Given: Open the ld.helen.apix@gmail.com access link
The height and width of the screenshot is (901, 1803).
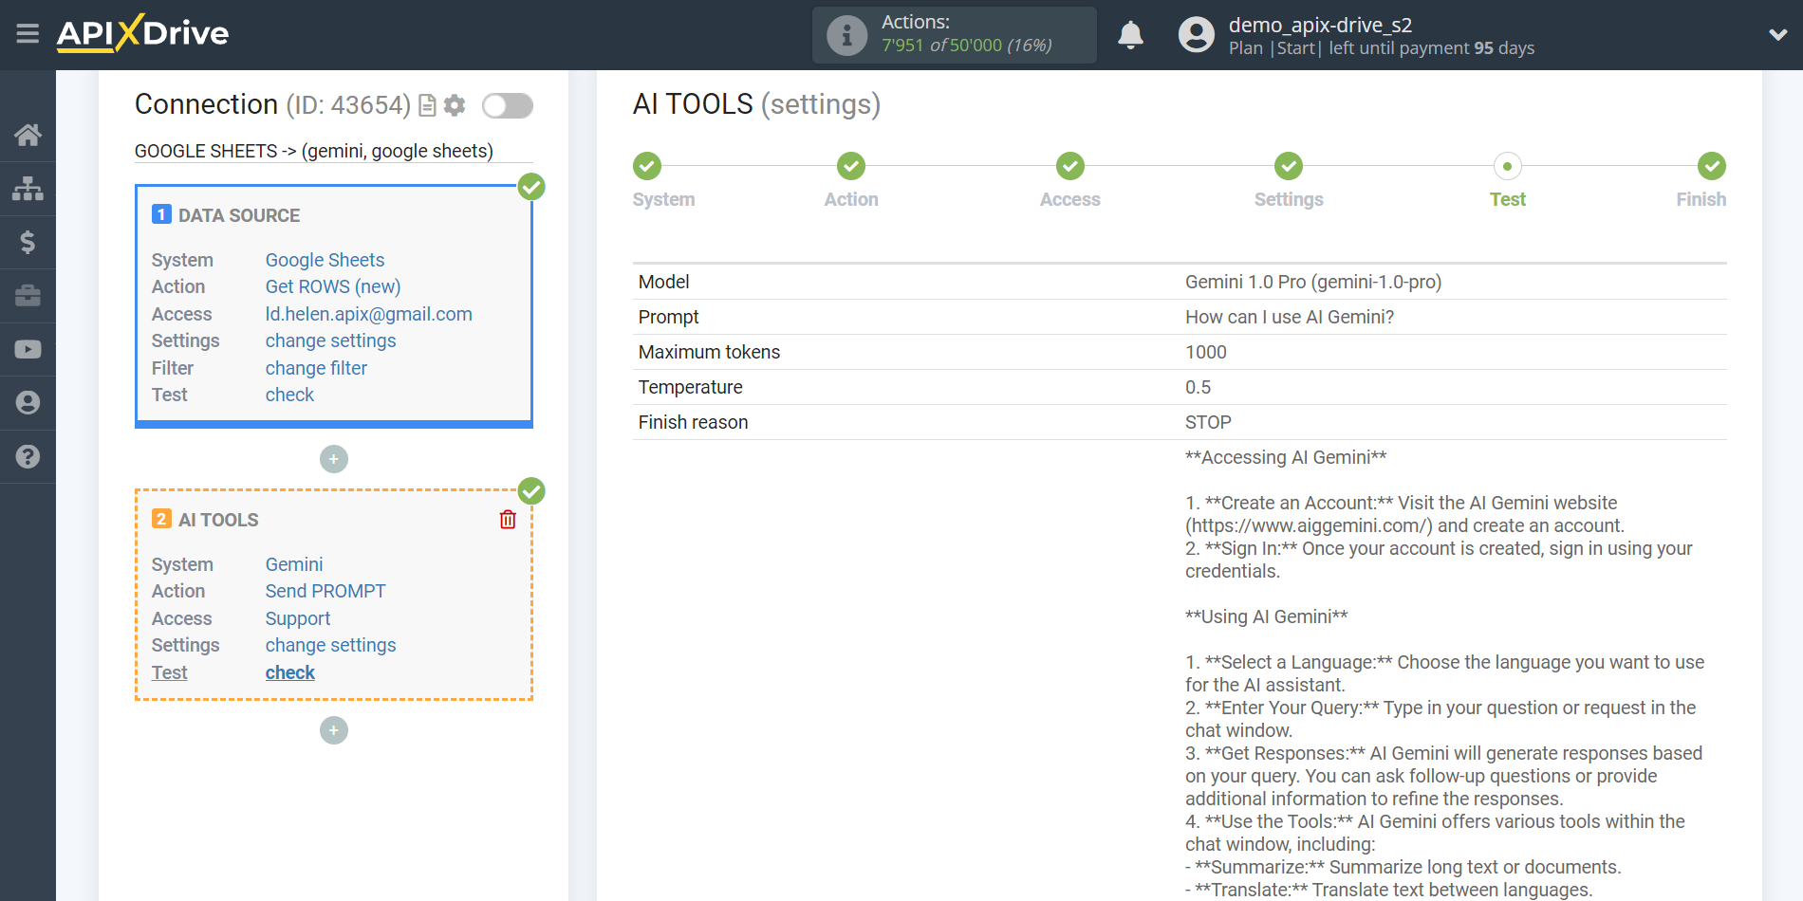Looking at the screenshot, I should click(x=368, y=314).
